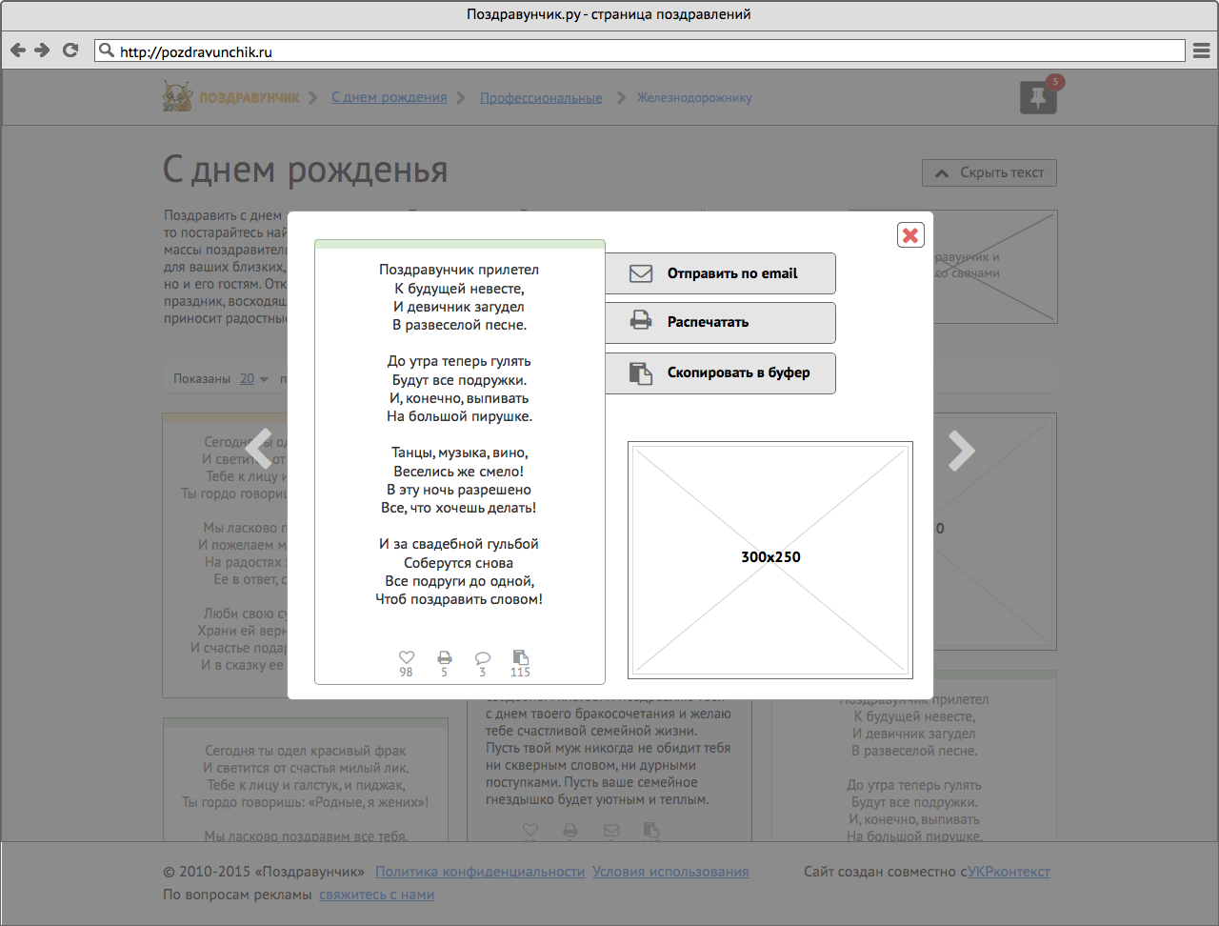Image resolution: width=1219 pixels, height=926 pixels.
Task: Reload the page with the refresh icon
Action: 70,50
